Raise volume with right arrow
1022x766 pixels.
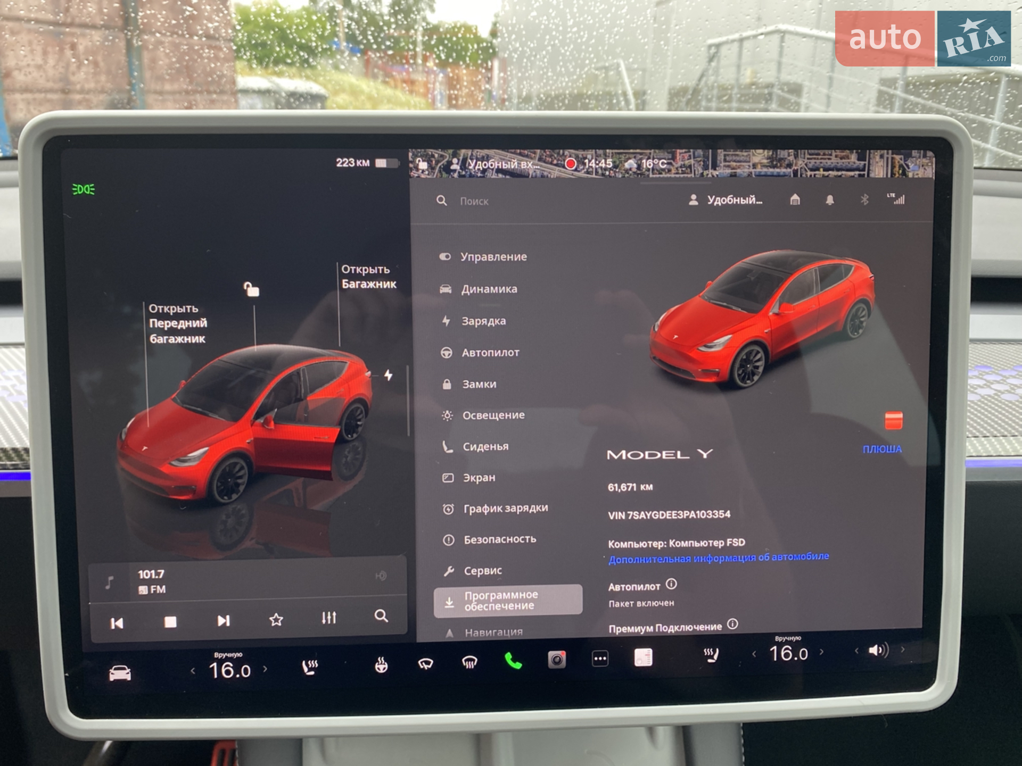[902, 649]
